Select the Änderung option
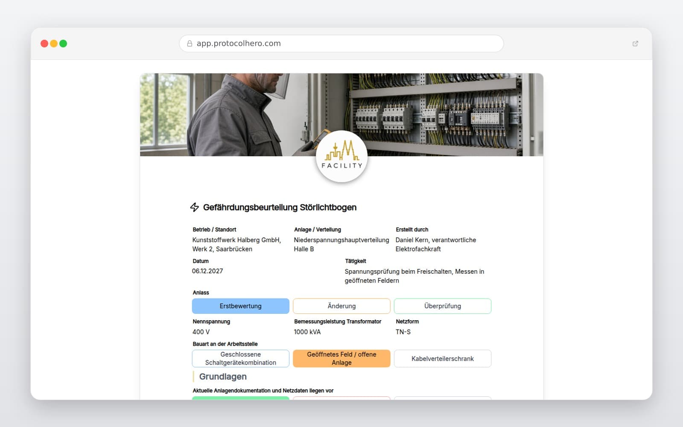The width and height of the screenshot is (683, 427). click(341, 306)
